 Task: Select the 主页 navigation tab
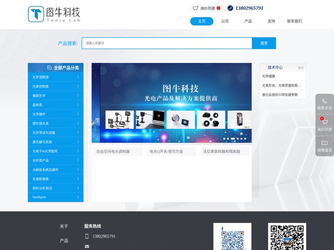click(202, 21)
